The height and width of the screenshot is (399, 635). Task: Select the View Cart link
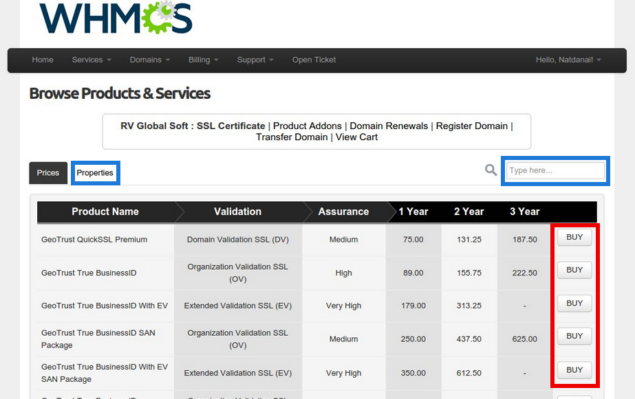pos(356,137)
